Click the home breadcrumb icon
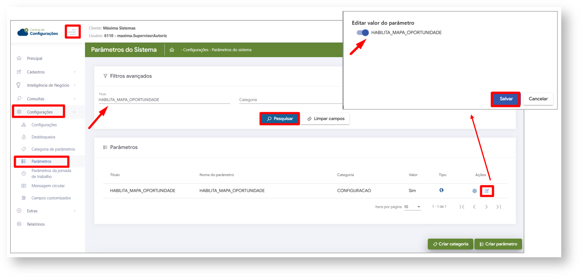This screenshot has width=581, height=277. point(172,50)
